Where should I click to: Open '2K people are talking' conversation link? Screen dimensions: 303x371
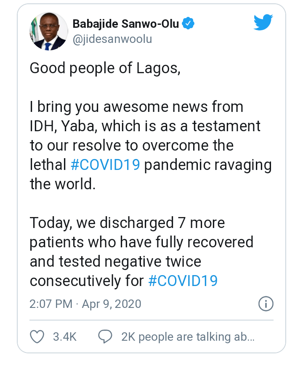coord(188,337)
